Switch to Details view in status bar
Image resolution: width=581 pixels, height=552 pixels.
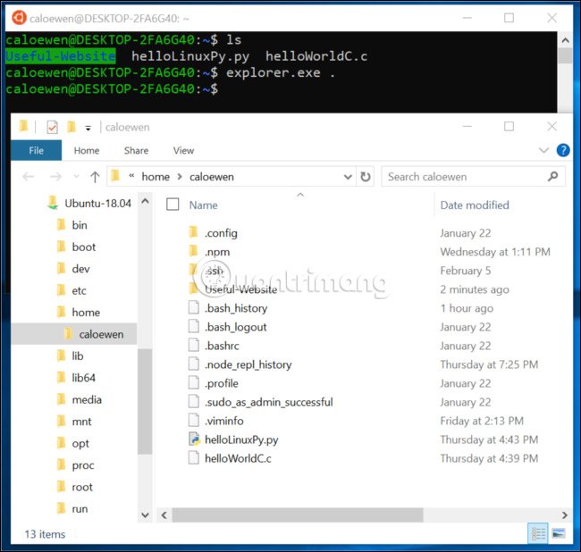tap(538, 533)
